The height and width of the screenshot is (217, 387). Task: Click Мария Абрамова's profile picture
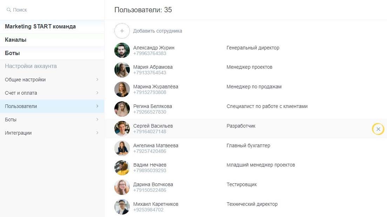click(x=122, y=70)
